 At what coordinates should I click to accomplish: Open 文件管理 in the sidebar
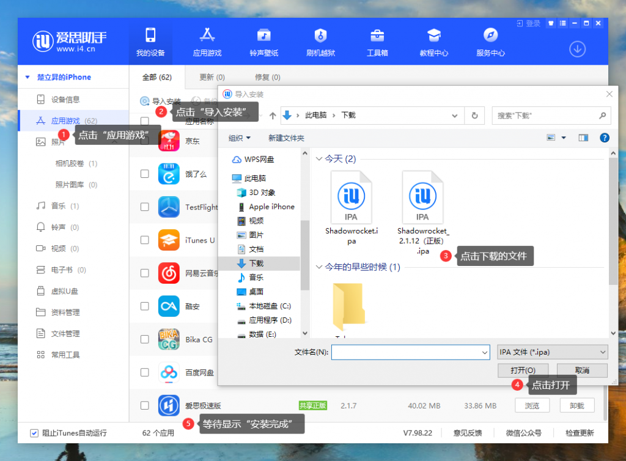point(65,334)
